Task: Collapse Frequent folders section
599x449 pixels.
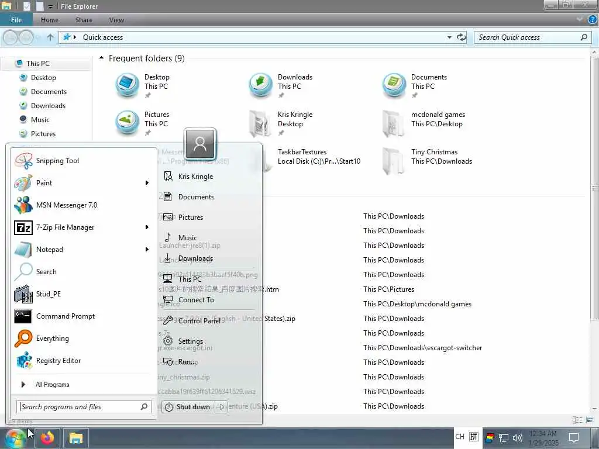Action: 101,58
